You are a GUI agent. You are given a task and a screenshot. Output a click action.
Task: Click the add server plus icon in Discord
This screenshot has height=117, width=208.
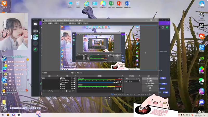35,43
